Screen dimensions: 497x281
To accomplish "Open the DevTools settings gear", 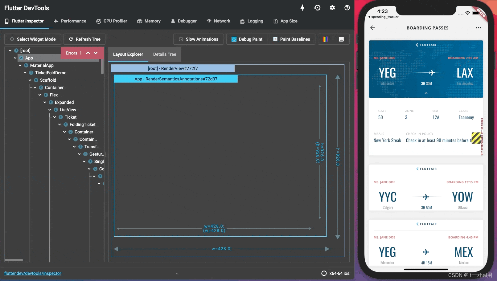I will click(x=332, y=8).
